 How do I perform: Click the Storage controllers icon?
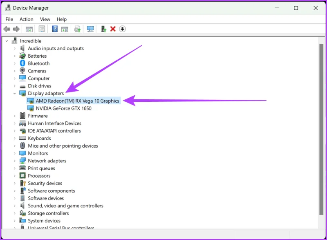coord(22,213)
